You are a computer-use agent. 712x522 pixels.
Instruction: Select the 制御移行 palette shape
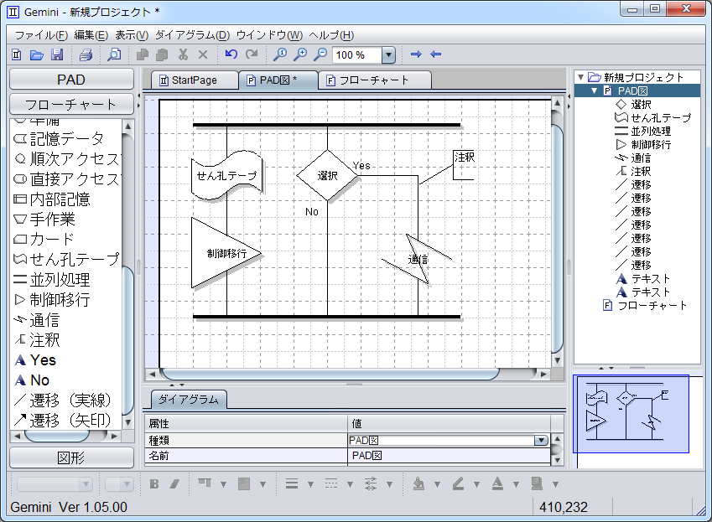[52, 300]
